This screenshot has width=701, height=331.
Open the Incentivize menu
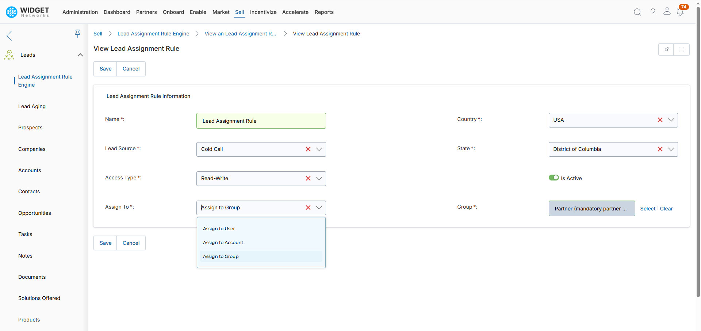point(263,12)
